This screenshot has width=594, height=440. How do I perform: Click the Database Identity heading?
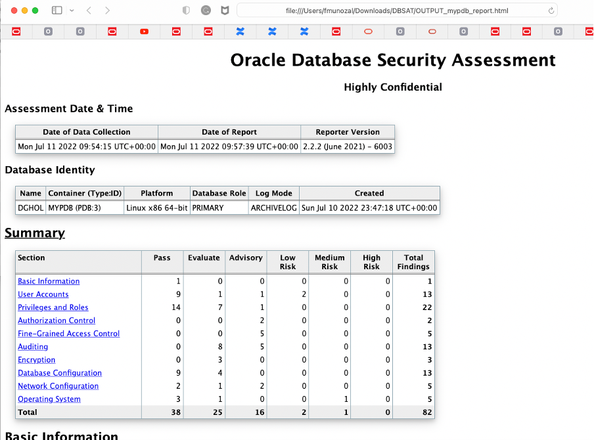[50, 170]
